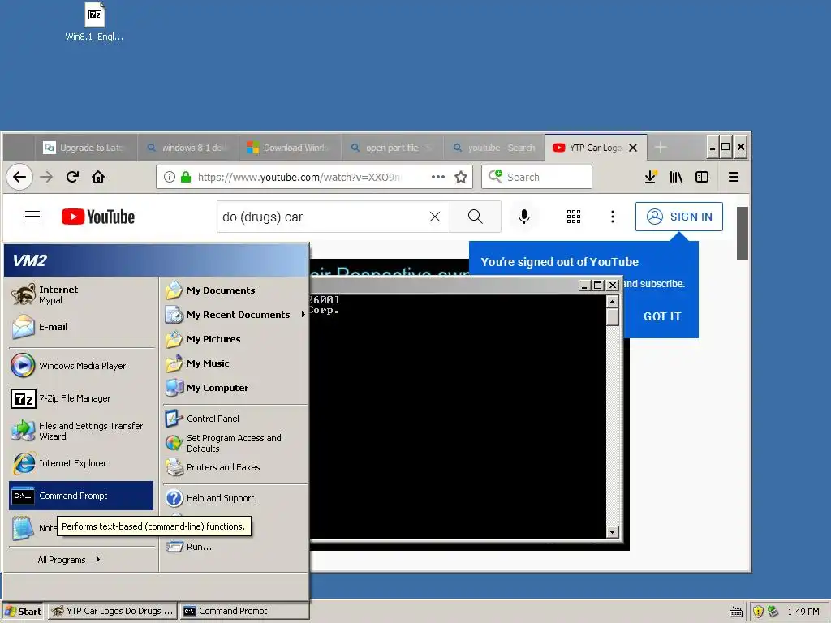Switch to the Download Windows tab

coord(290,148)
